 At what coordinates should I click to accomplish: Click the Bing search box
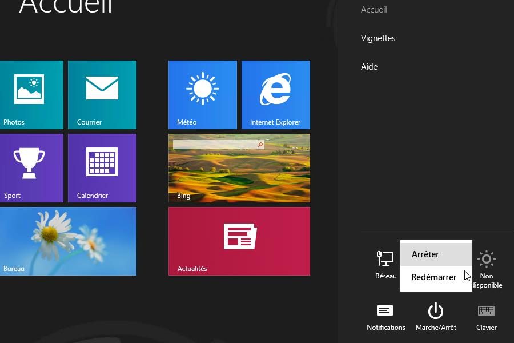coord(214,145)
